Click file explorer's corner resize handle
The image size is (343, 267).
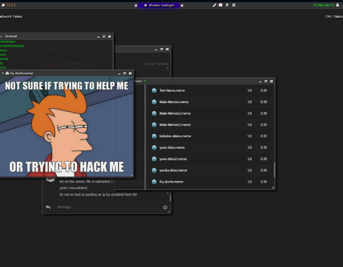pos(273,187)
